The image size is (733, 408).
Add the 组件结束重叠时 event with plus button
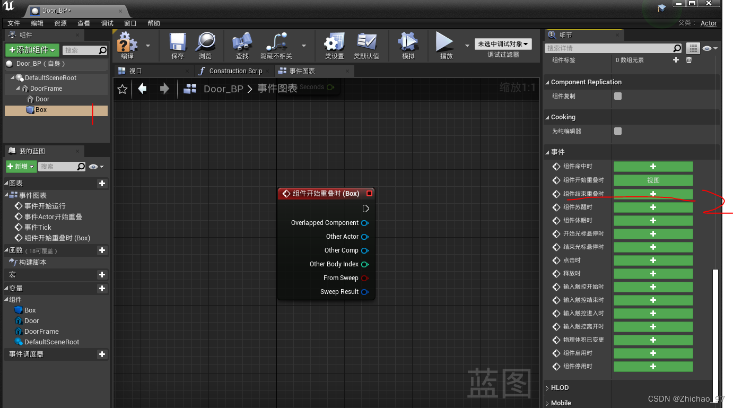click(653, 194)
